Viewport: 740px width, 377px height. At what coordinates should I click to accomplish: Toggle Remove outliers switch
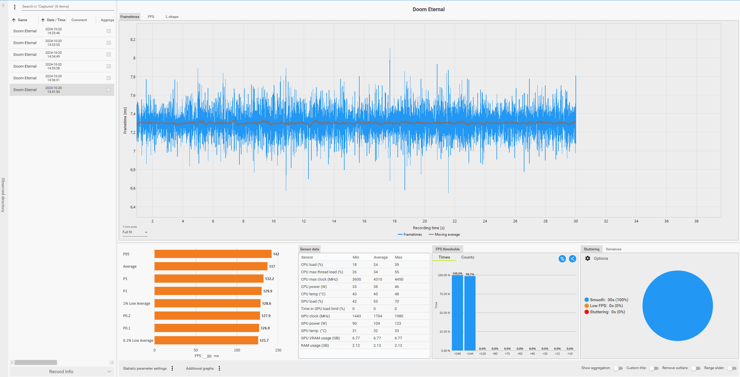(696, 368)
